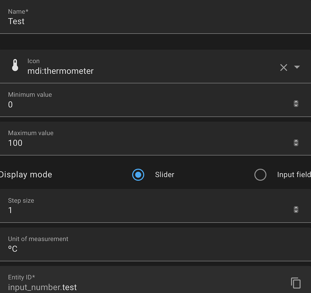Click the thermometer icon preview

pos(15,66)
